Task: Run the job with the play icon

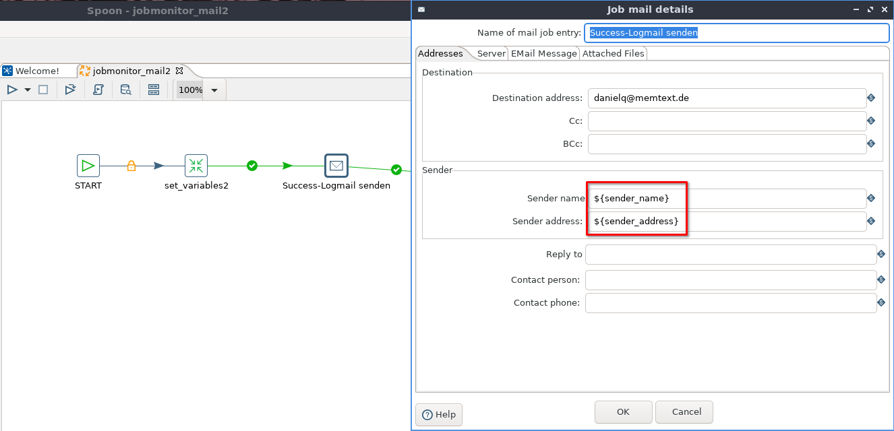Action: [12, 90]
